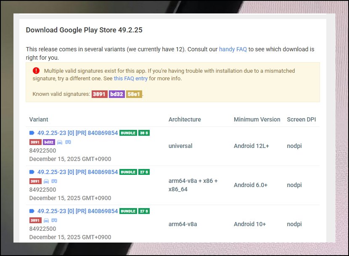Click the car icon in the Android 6.0+ row
The image size is (349, 256).
46,181
